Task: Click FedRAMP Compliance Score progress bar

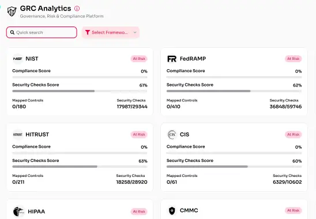Action: [234, 77]
